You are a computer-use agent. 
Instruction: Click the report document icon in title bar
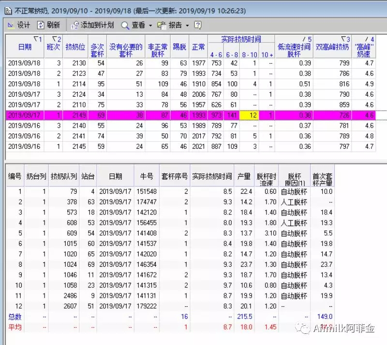click(x=8, y=11)
